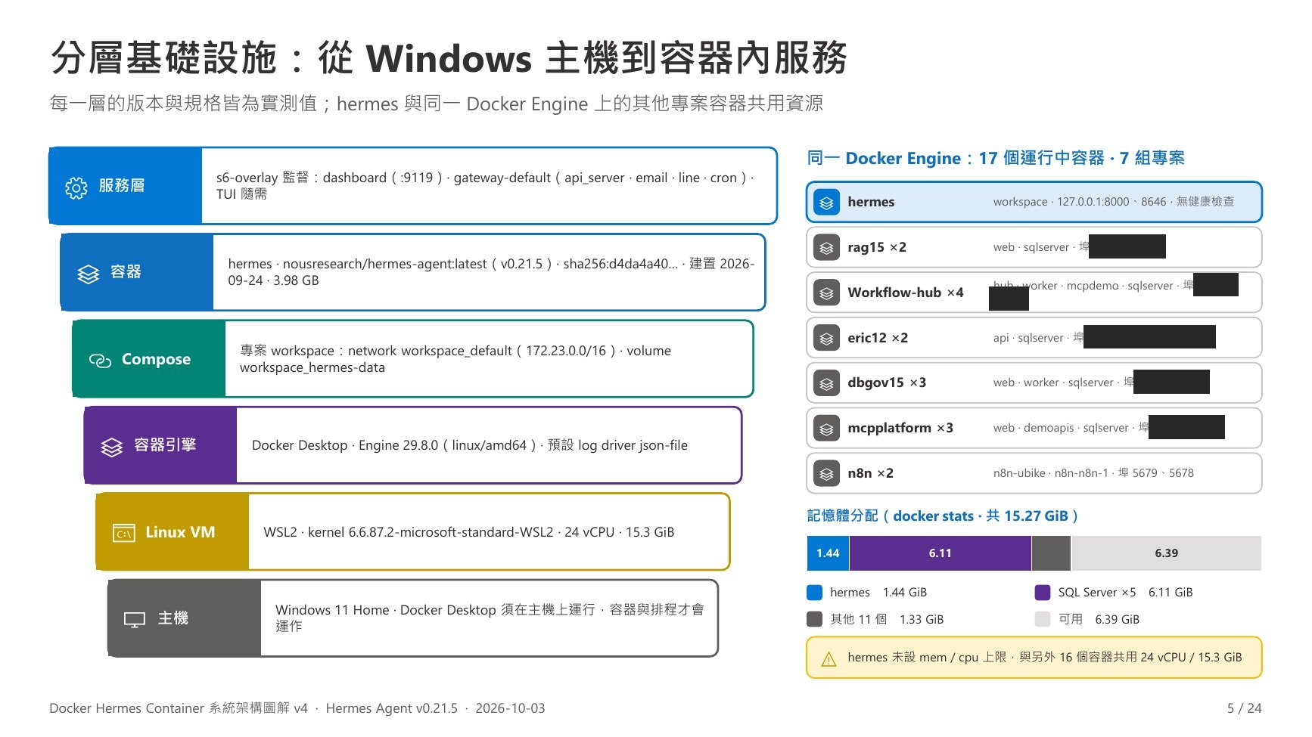This screenshot has width=1312, height=737.
Task: Click the 容器引擎 layer label
Action: [x=165, y=445]
